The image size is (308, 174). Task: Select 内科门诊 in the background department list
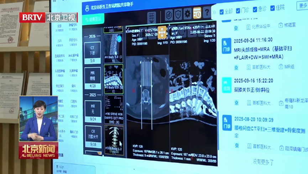[x=74, y=117]
